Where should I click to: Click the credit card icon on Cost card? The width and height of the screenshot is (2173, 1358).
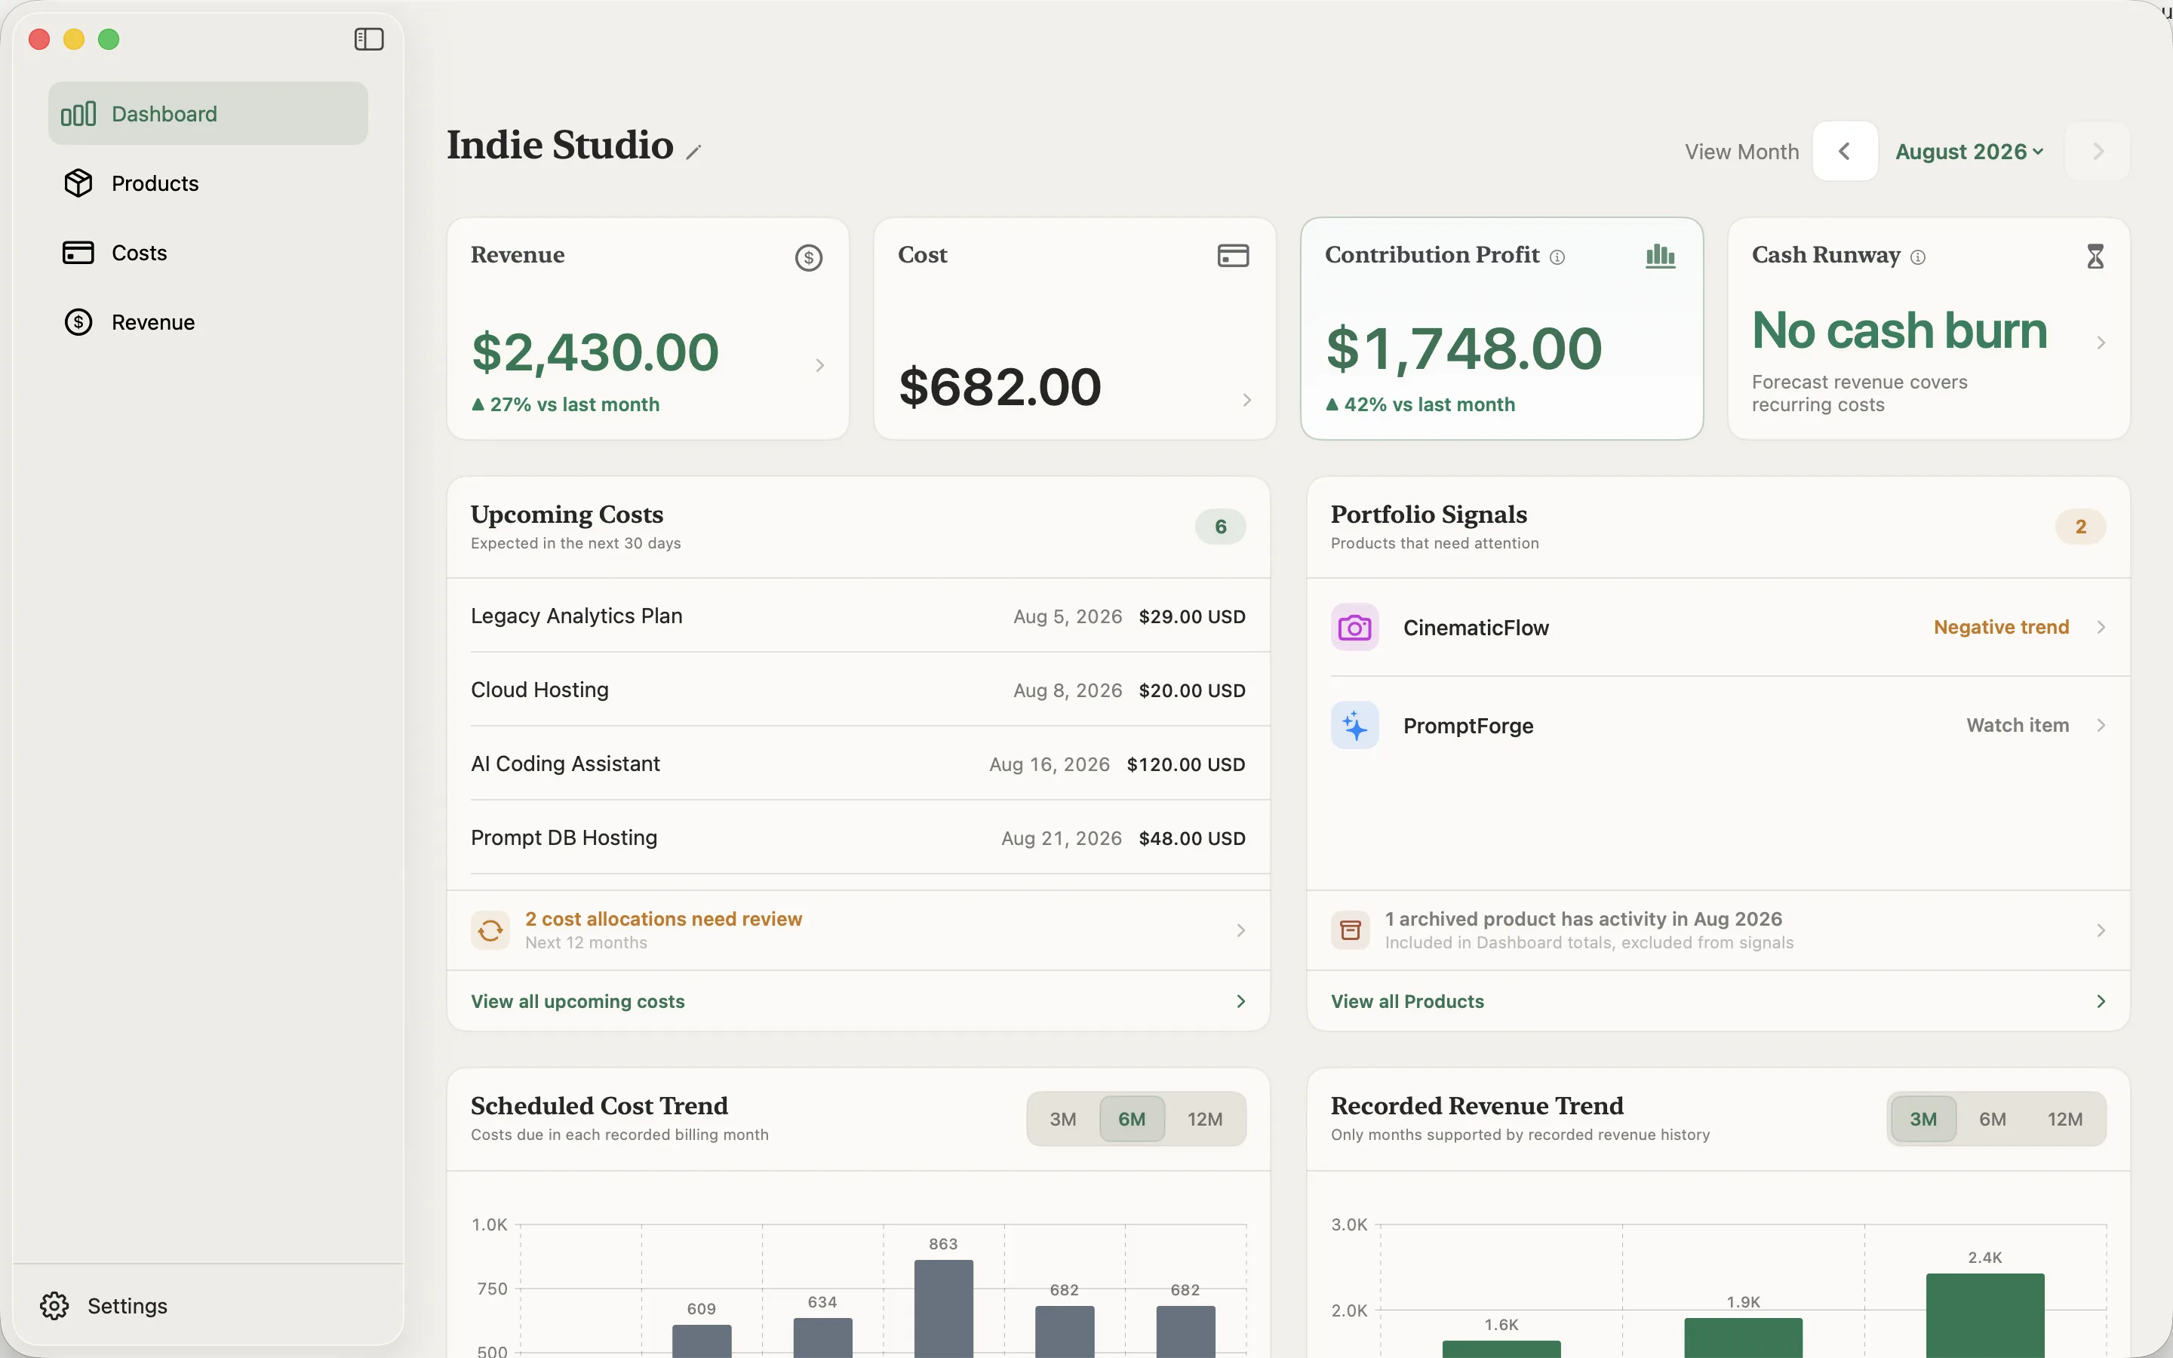(x=1233, y=256)
